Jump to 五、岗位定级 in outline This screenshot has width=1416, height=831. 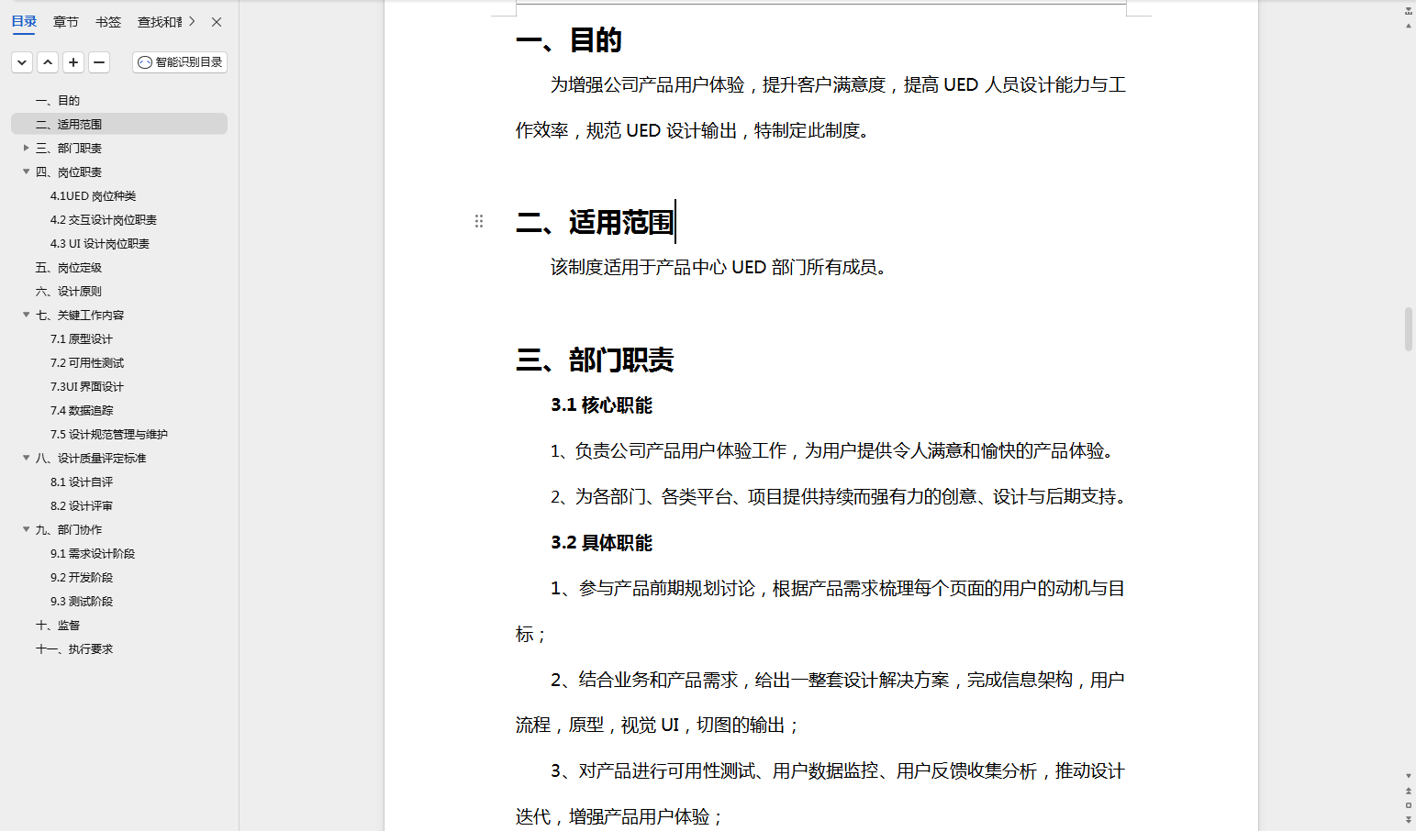(x=69, y=268)
